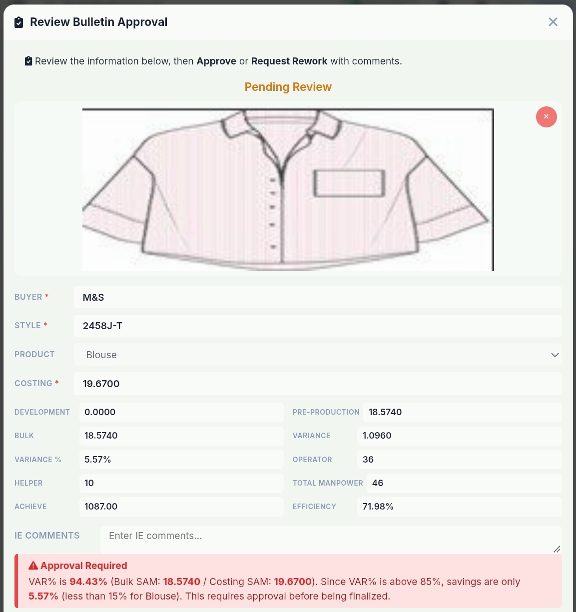Image resolution: width=576 pixels, height=612 pixels.
Task: Click the Buyer field containing M&S
Action: [318, 297]
